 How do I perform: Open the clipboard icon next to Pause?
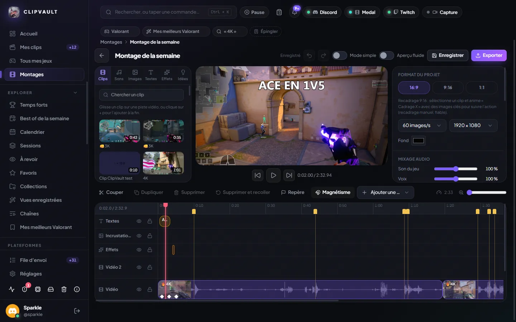coord(279,12)
